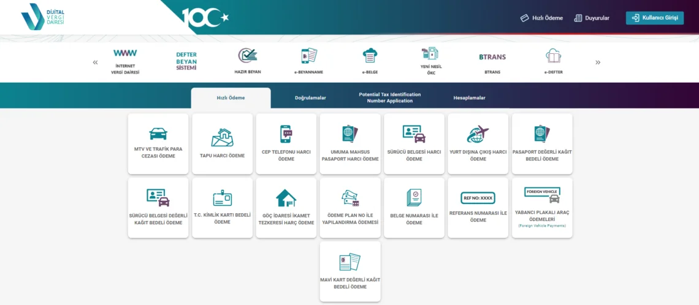The height and width of the screenshot is (305, 699).
Task: Select T.C. Kimlik Kartı Bedeli Ödeme
Action: (x=222, y=208)
